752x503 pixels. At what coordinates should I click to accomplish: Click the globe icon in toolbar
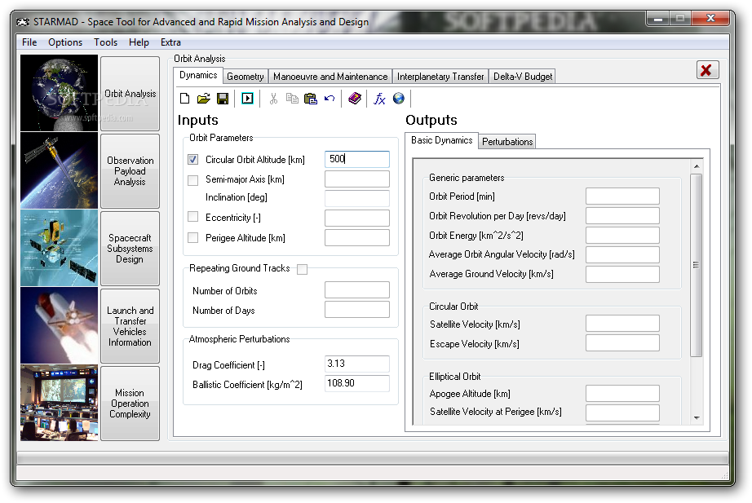399,99
